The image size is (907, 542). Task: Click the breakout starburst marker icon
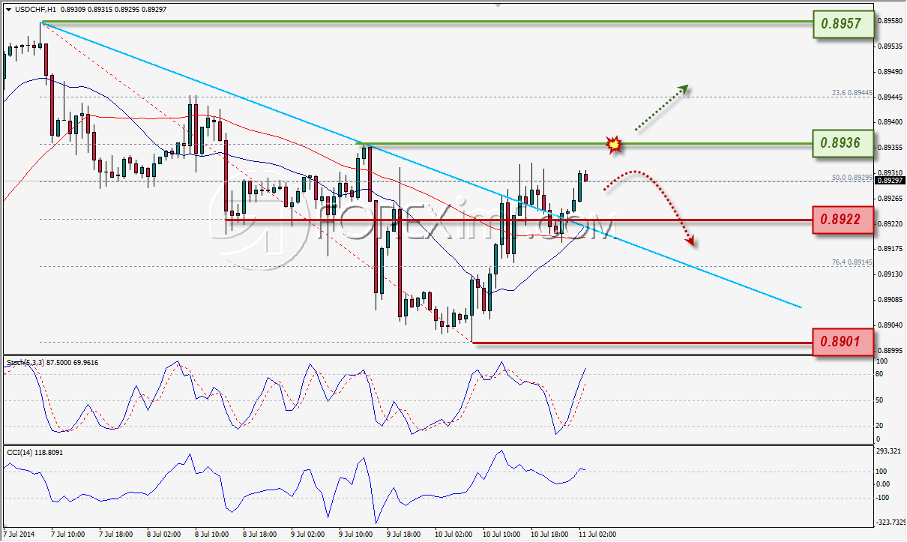pyautogui.click(x=615, y=144)
